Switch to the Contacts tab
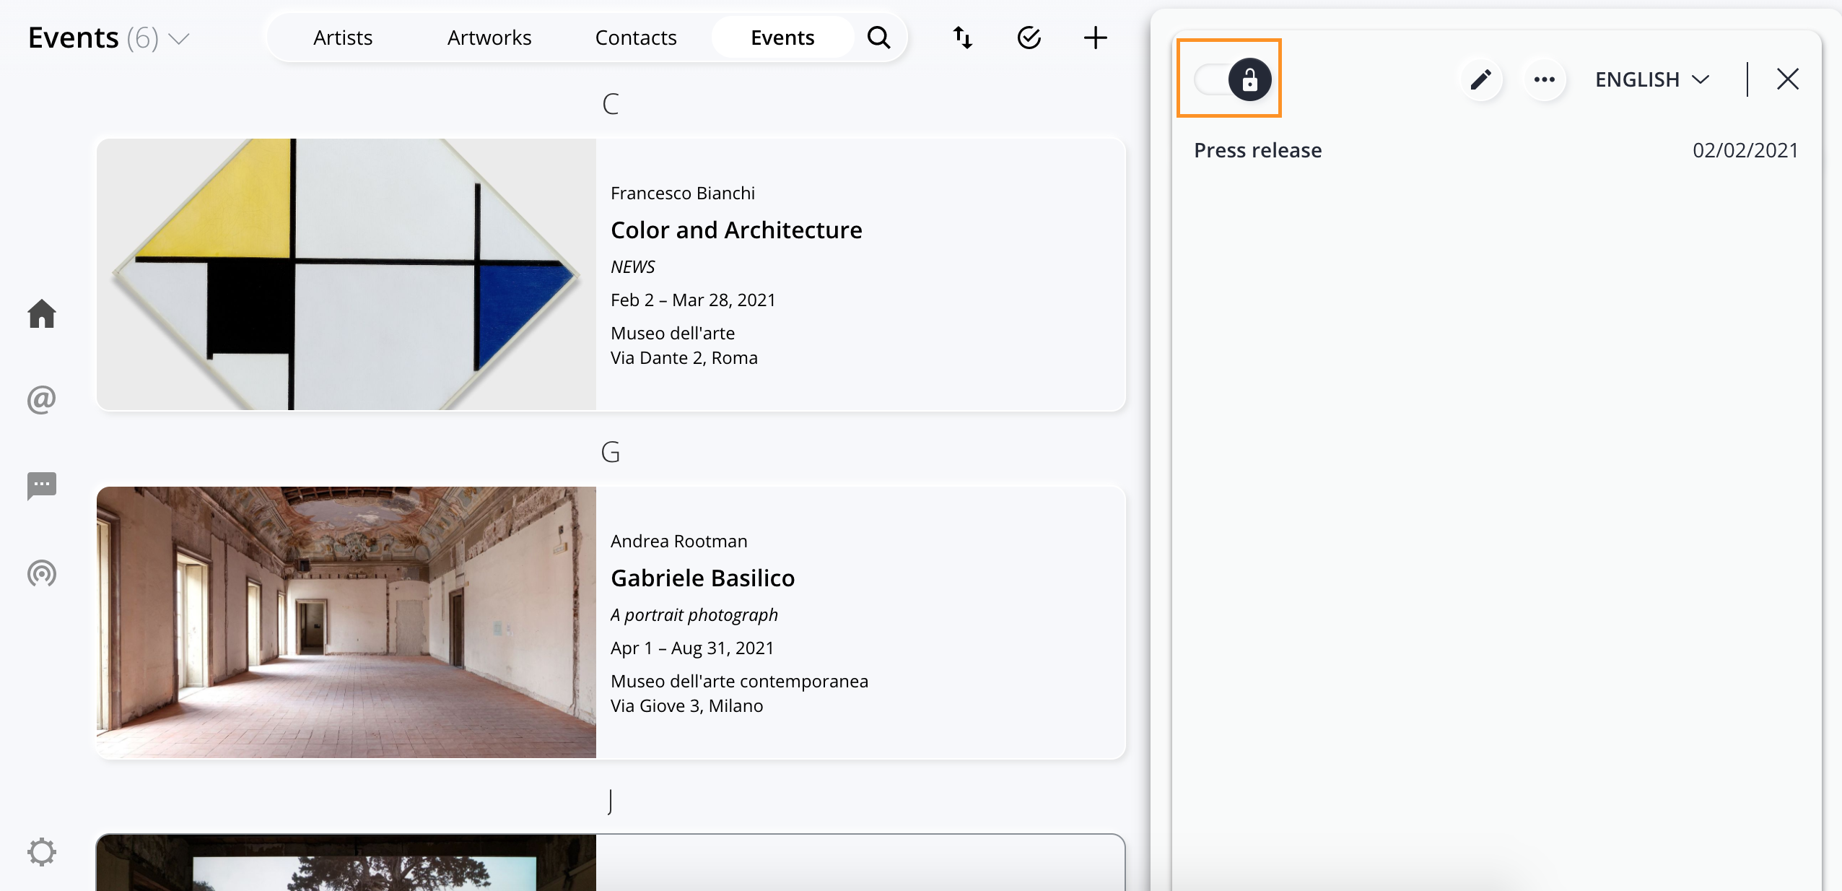The image size is (1842, 891). 636,38
